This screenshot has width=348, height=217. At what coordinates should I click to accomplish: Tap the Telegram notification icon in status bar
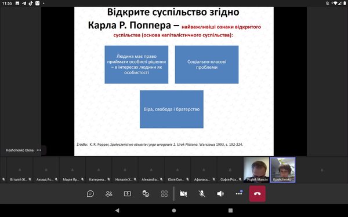(24, 3)
